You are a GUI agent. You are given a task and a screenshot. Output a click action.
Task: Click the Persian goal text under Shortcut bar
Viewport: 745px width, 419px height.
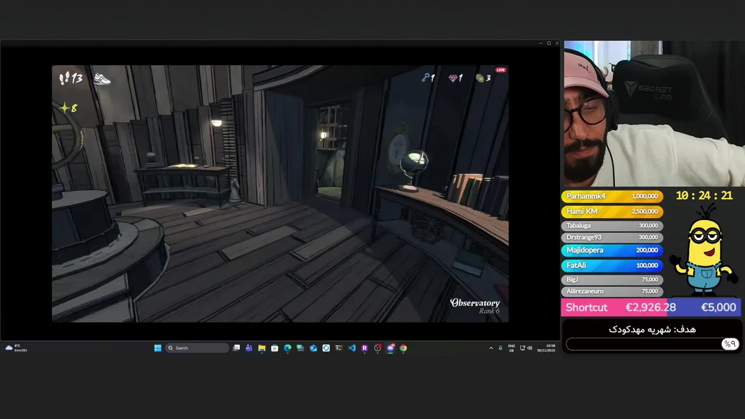coord(652,329)
